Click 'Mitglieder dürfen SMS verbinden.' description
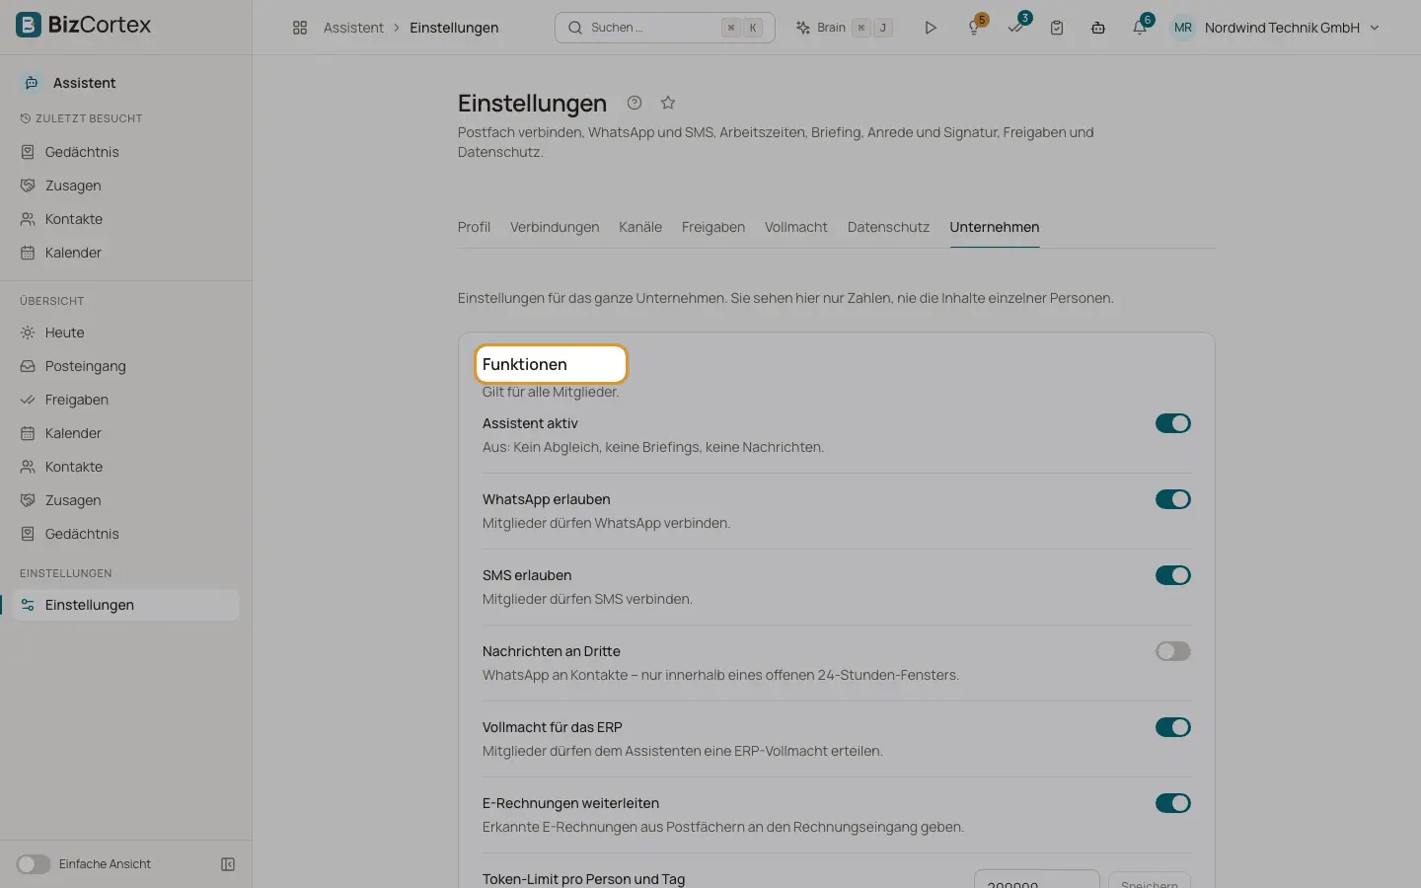1421x888 pixels. pyautogui.click(x=587, y=599)
